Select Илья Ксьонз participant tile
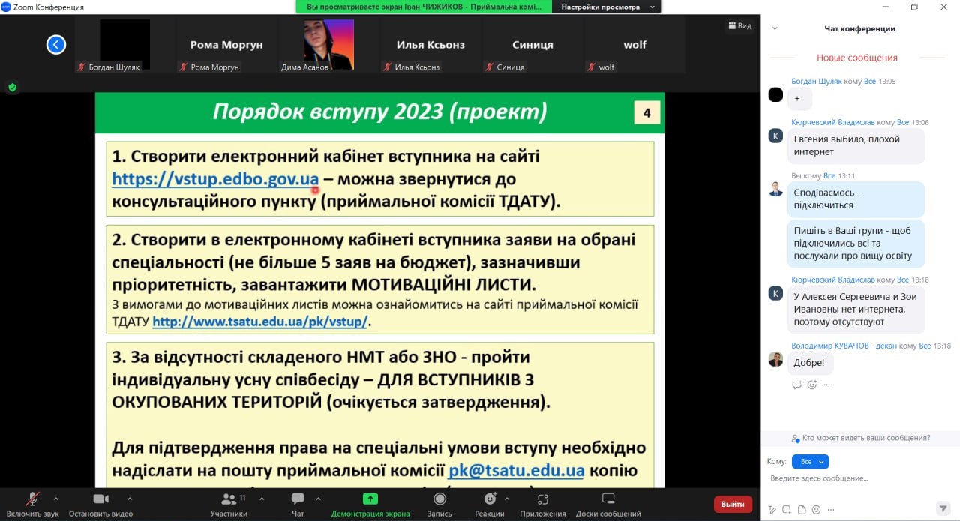 tap(430, 45)
